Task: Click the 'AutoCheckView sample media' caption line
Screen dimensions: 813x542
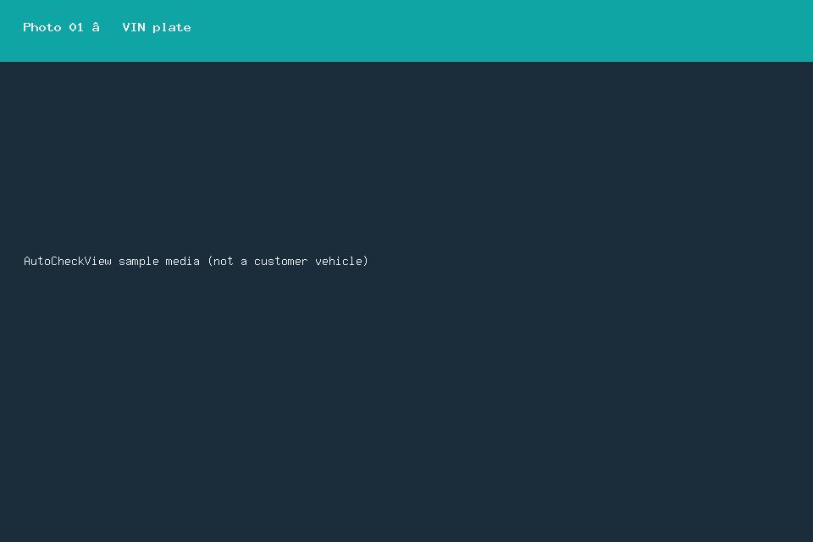Action: tap(196, 261)
